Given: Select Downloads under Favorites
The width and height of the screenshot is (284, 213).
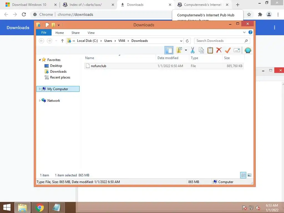Looking at the screenshot, I should pyautogui.click(x=58, y=71).
